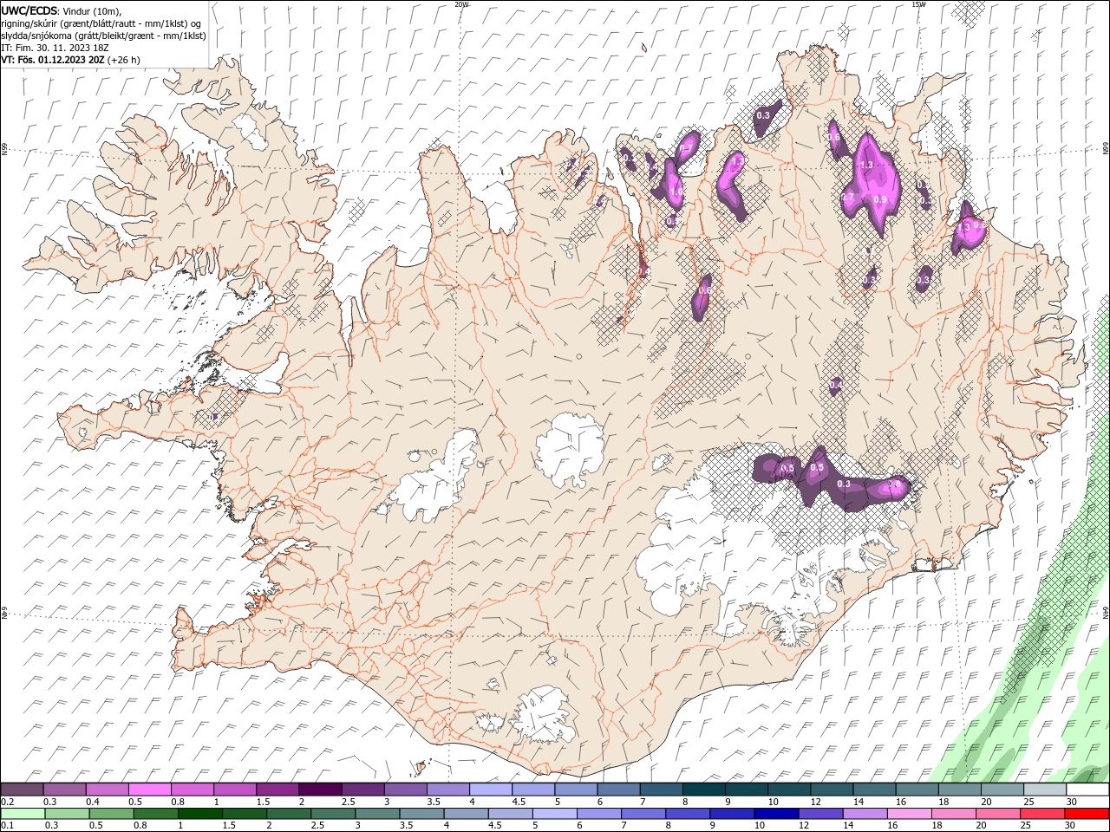Click the light lavender 4 swatch in upper legend
The height and width of the screenshot is (832, 1110).
pyautogui.click(x=490, y=790)
